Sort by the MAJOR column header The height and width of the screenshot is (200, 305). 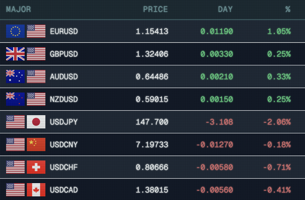[x=19, y=9]
